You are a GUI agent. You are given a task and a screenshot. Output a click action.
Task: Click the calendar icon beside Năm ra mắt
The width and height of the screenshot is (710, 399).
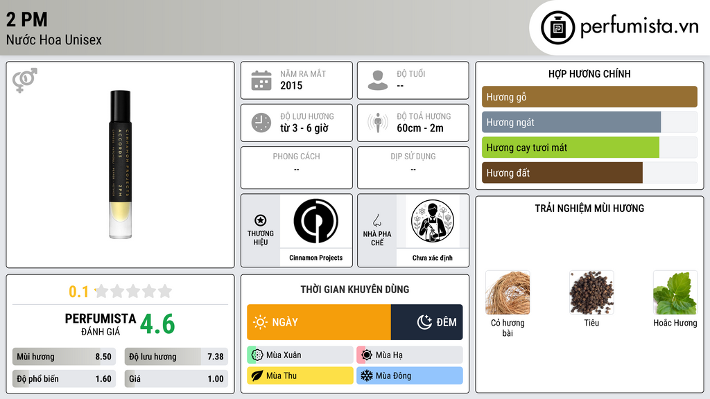tap(261, 80)
